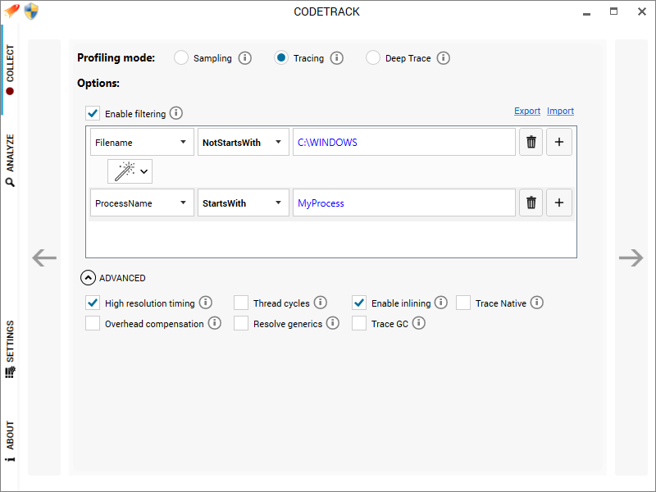Select the Deep Trace profiling mode
The width and height of the screenshot is (656, 492).
coord(373,57)
